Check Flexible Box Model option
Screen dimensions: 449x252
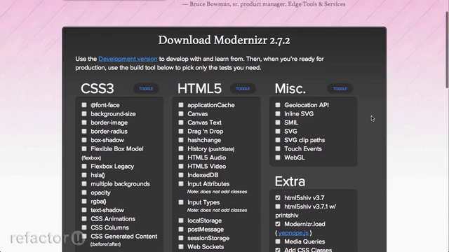84,148
